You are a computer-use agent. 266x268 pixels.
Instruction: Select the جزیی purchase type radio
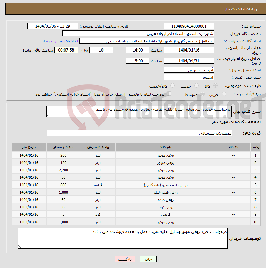point(224,94)
